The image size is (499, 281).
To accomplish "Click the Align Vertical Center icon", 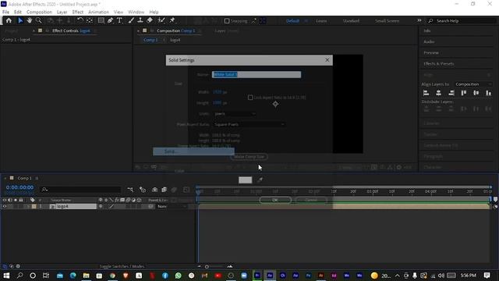I will [x=476, y=93].
